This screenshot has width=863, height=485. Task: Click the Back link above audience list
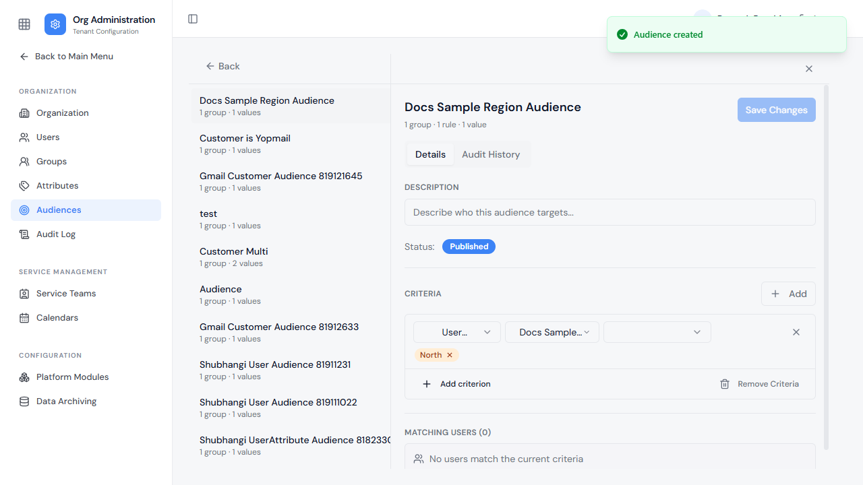(223, 66)
